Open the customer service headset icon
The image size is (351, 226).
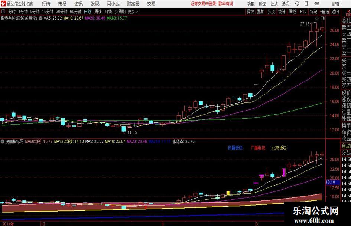pos(297,4)
